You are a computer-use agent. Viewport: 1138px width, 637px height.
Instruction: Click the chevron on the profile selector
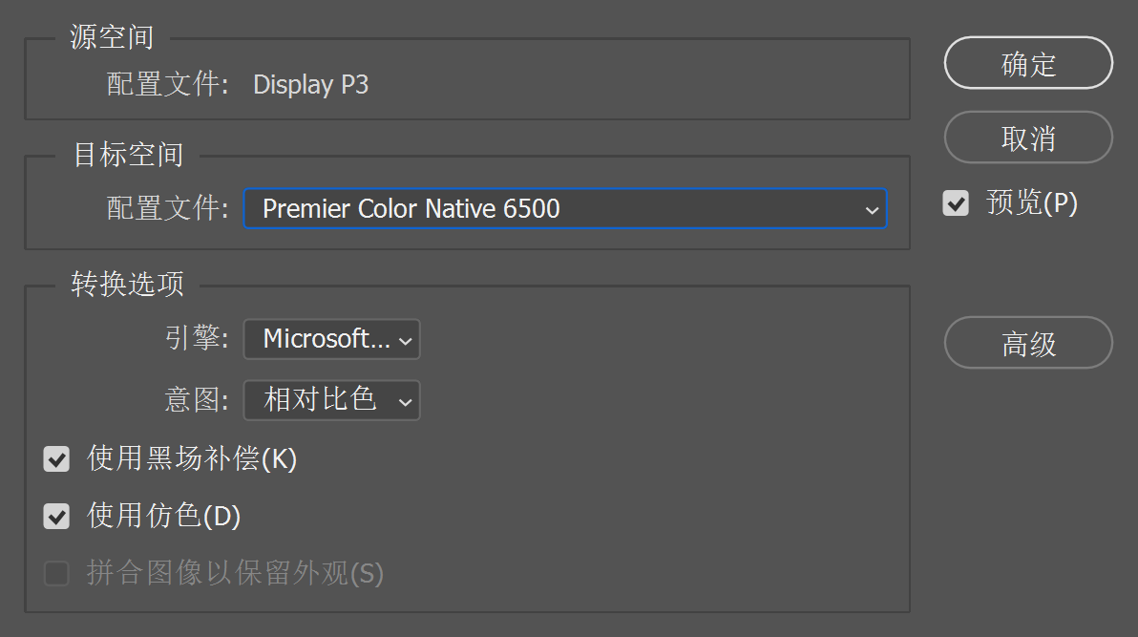click(871, 208)
